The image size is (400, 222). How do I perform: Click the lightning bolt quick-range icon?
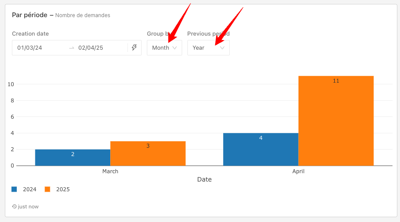tap(135, 47)
